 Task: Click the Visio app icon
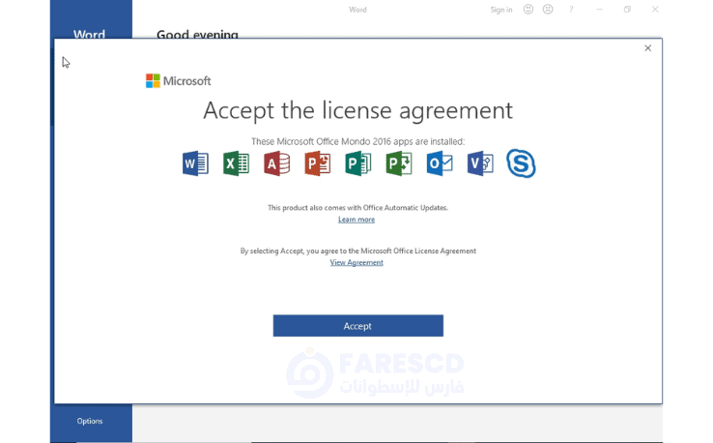tap(480, 163)
